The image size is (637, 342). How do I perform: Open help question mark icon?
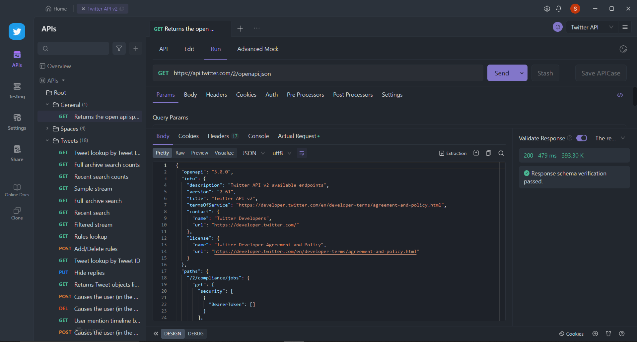tap(622, 334)
